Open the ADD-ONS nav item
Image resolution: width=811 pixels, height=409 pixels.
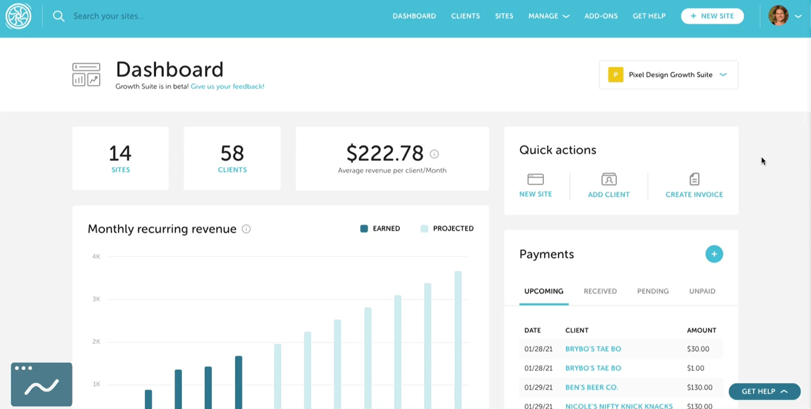[x=601, y=16]
